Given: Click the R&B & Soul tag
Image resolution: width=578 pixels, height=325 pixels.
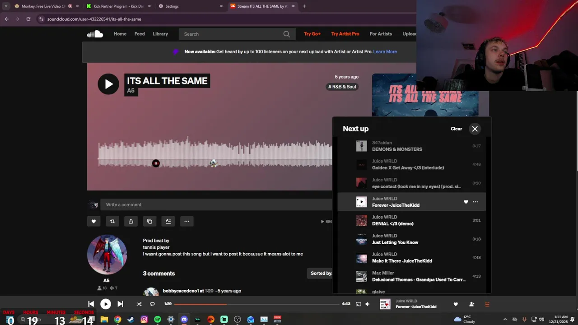Looking at the screenshot, I should point(342,87).
